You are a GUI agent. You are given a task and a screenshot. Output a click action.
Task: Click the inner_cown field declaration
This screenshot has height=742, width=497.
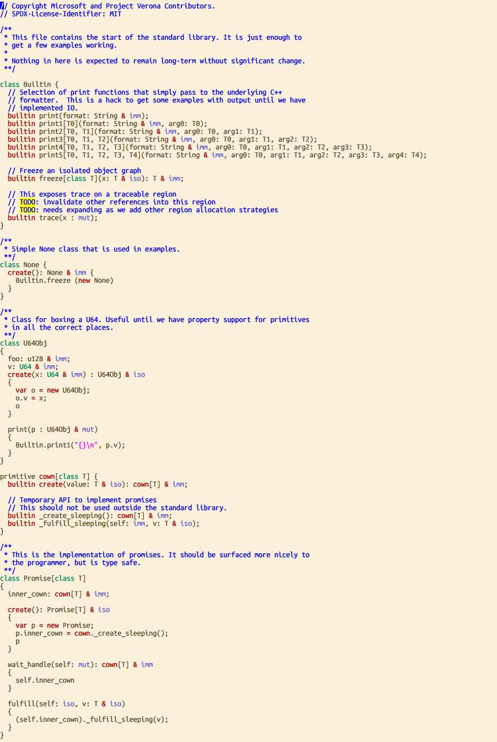pos(28,594)
